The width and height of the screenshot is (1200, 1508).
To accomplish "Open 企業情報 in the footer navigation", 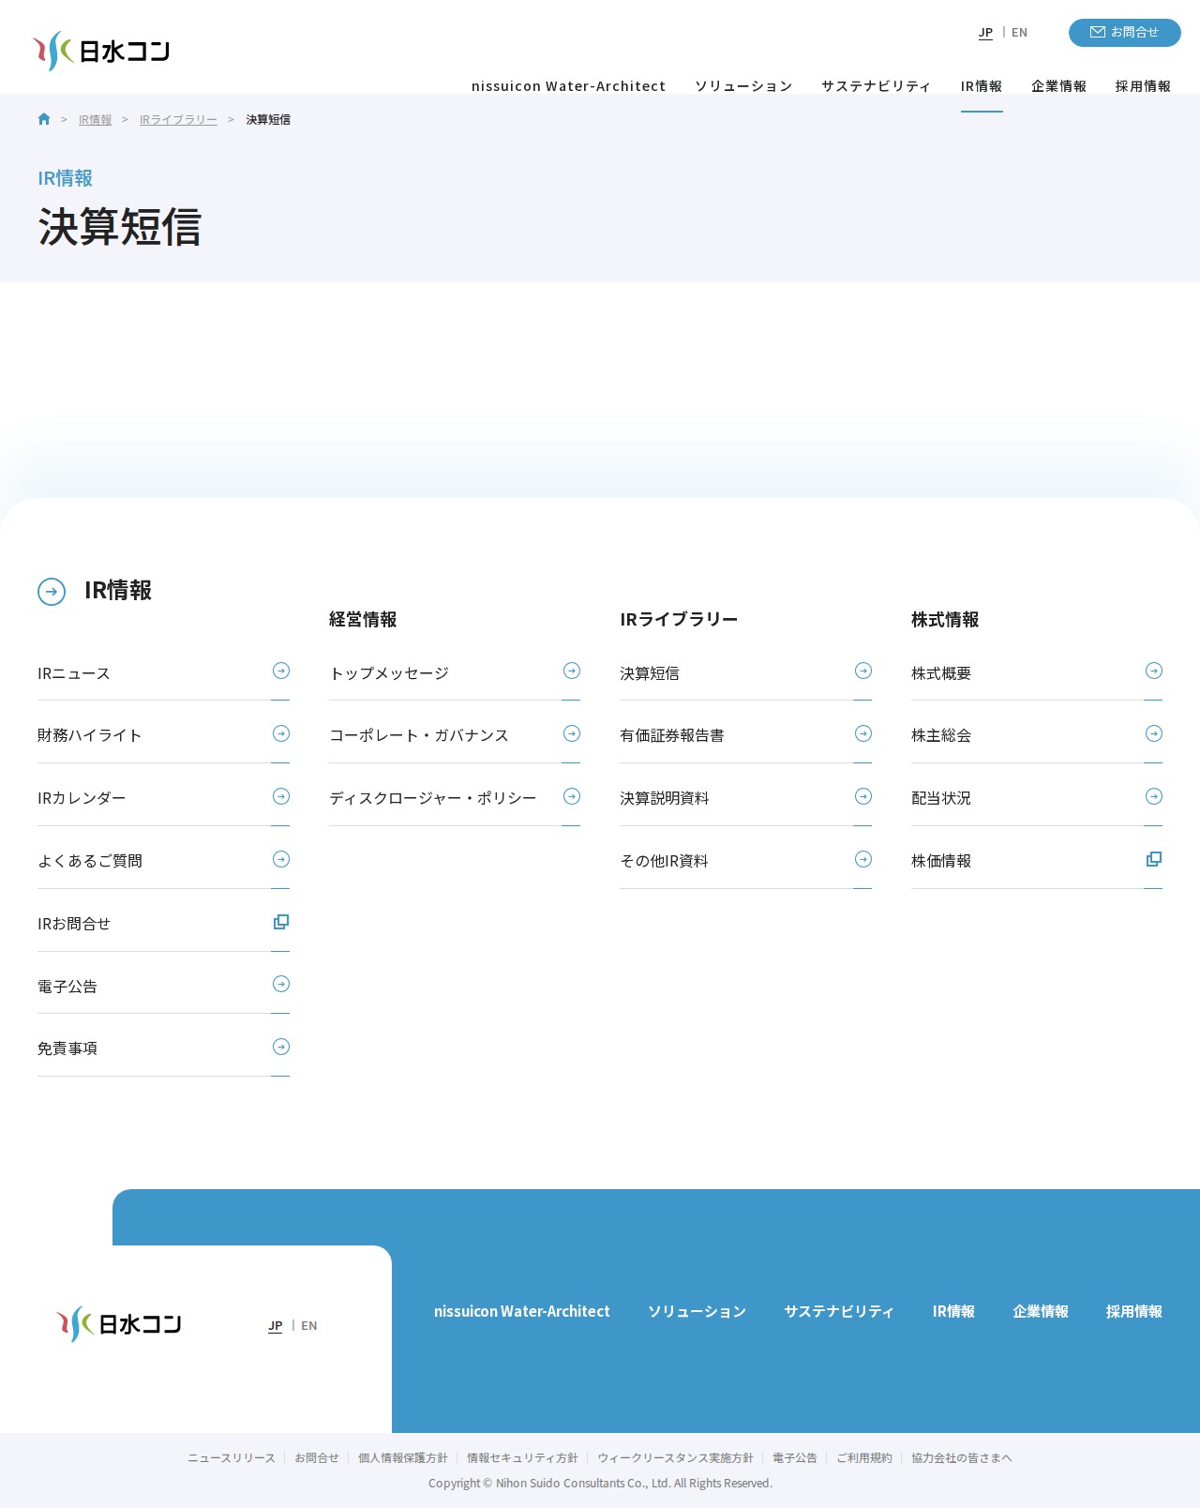I will tap(1041, 1311).
